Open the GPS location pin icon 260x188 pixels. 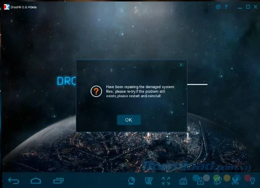click(253, 181)
